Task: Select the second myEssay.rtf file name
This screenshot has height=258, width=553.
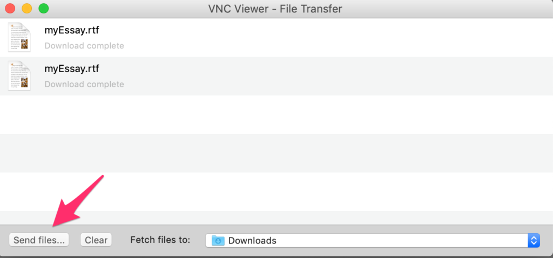Action: [x=72, y=68]
